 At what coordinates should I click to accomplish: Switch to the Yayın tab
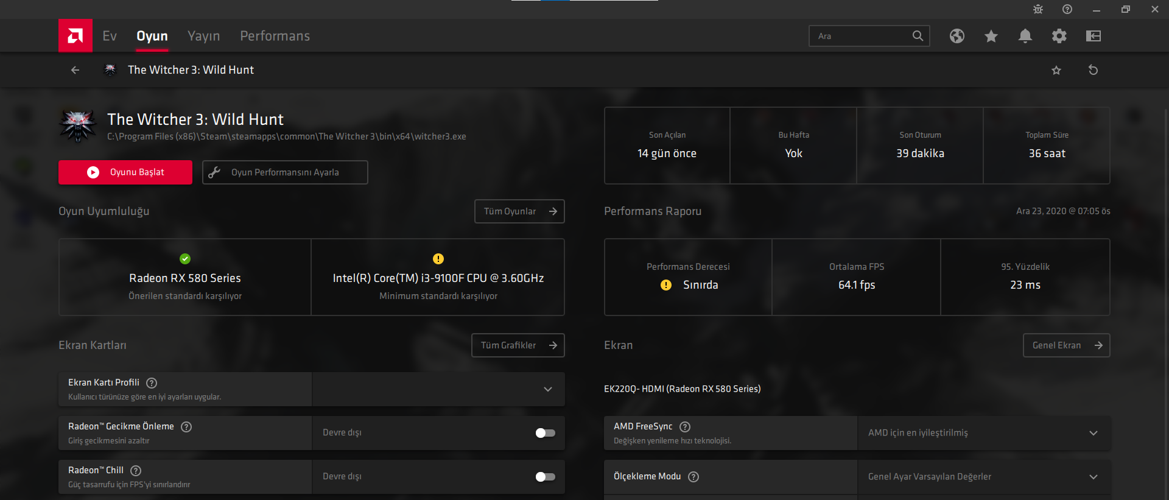204,36
